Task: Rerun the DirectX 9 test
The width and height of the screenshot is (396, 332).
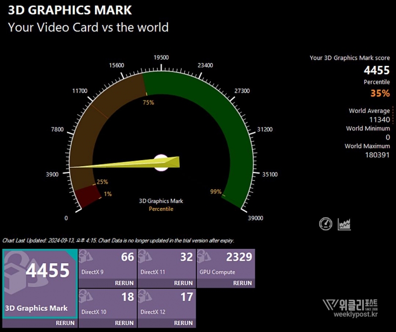Action: click(x=124, y=283)
